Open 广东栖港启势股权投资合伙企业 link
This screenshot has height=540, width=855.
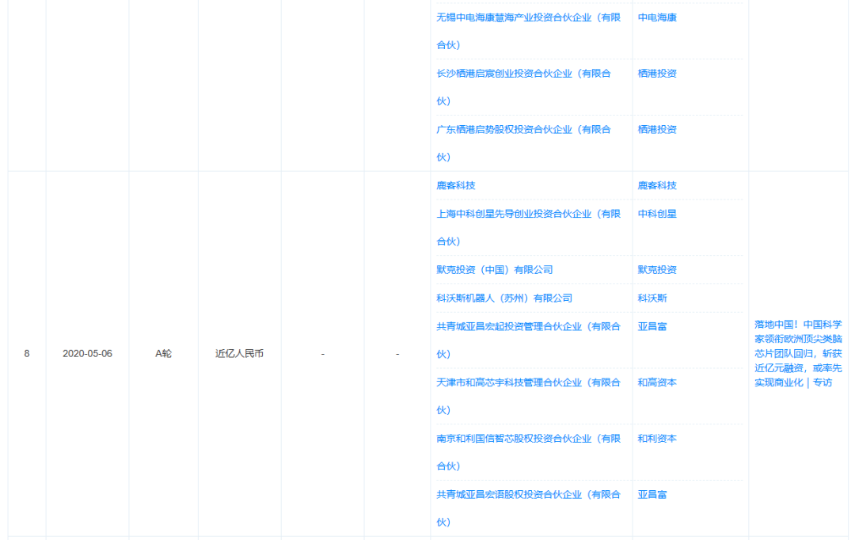tap(523, 143)
